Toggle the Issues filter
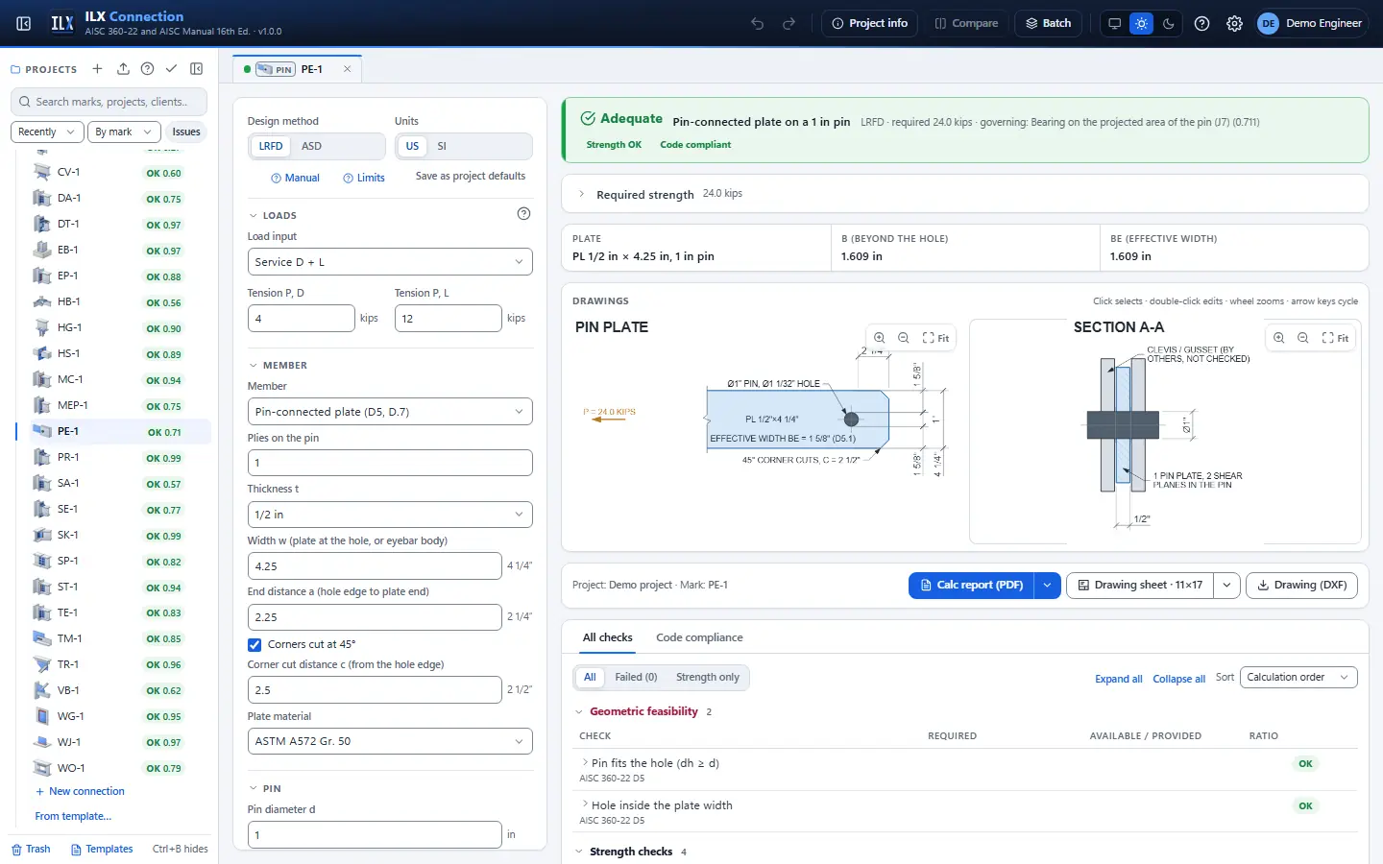The width and height of the screenshot is (1383, 864). (x=186, y=132)
